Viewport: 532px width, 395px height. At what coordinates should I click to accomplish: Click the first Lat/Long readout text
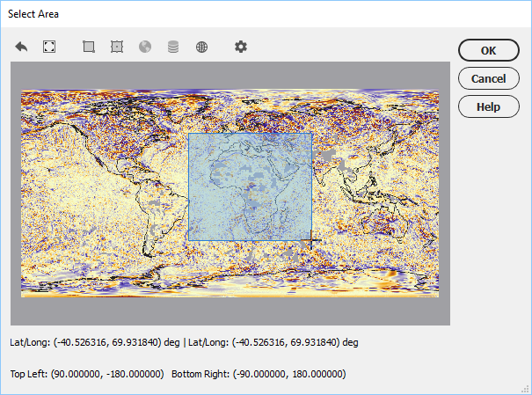coord(95,342)
